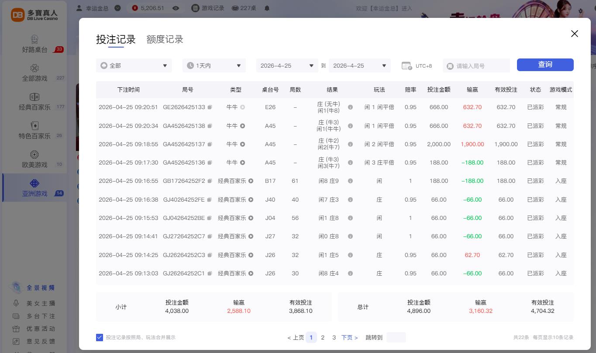596x353 pixels.
Task: Show result info for round GA4526425137
Action: (x=350, y=144)
